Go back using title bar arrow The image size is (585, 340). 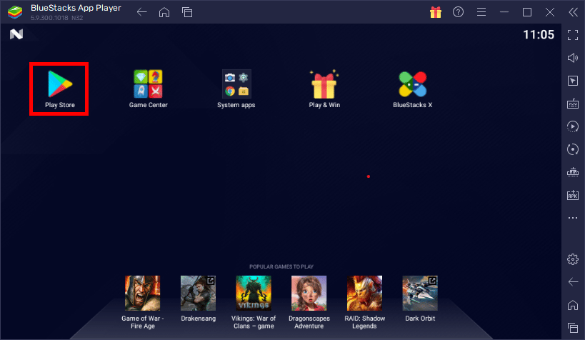pyautogui.click(x=141, y=12)
